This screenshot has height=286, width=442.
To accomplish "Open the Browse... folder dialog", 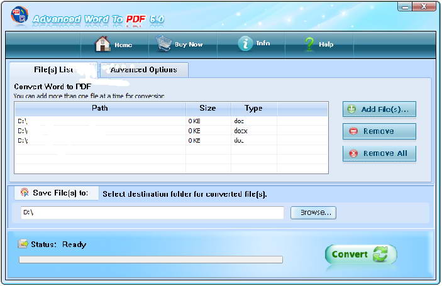I will (313, 212).
